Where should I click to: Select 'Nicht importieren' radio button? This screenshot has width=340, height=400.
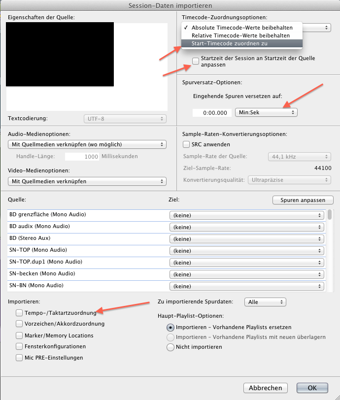tap(170, 347)
